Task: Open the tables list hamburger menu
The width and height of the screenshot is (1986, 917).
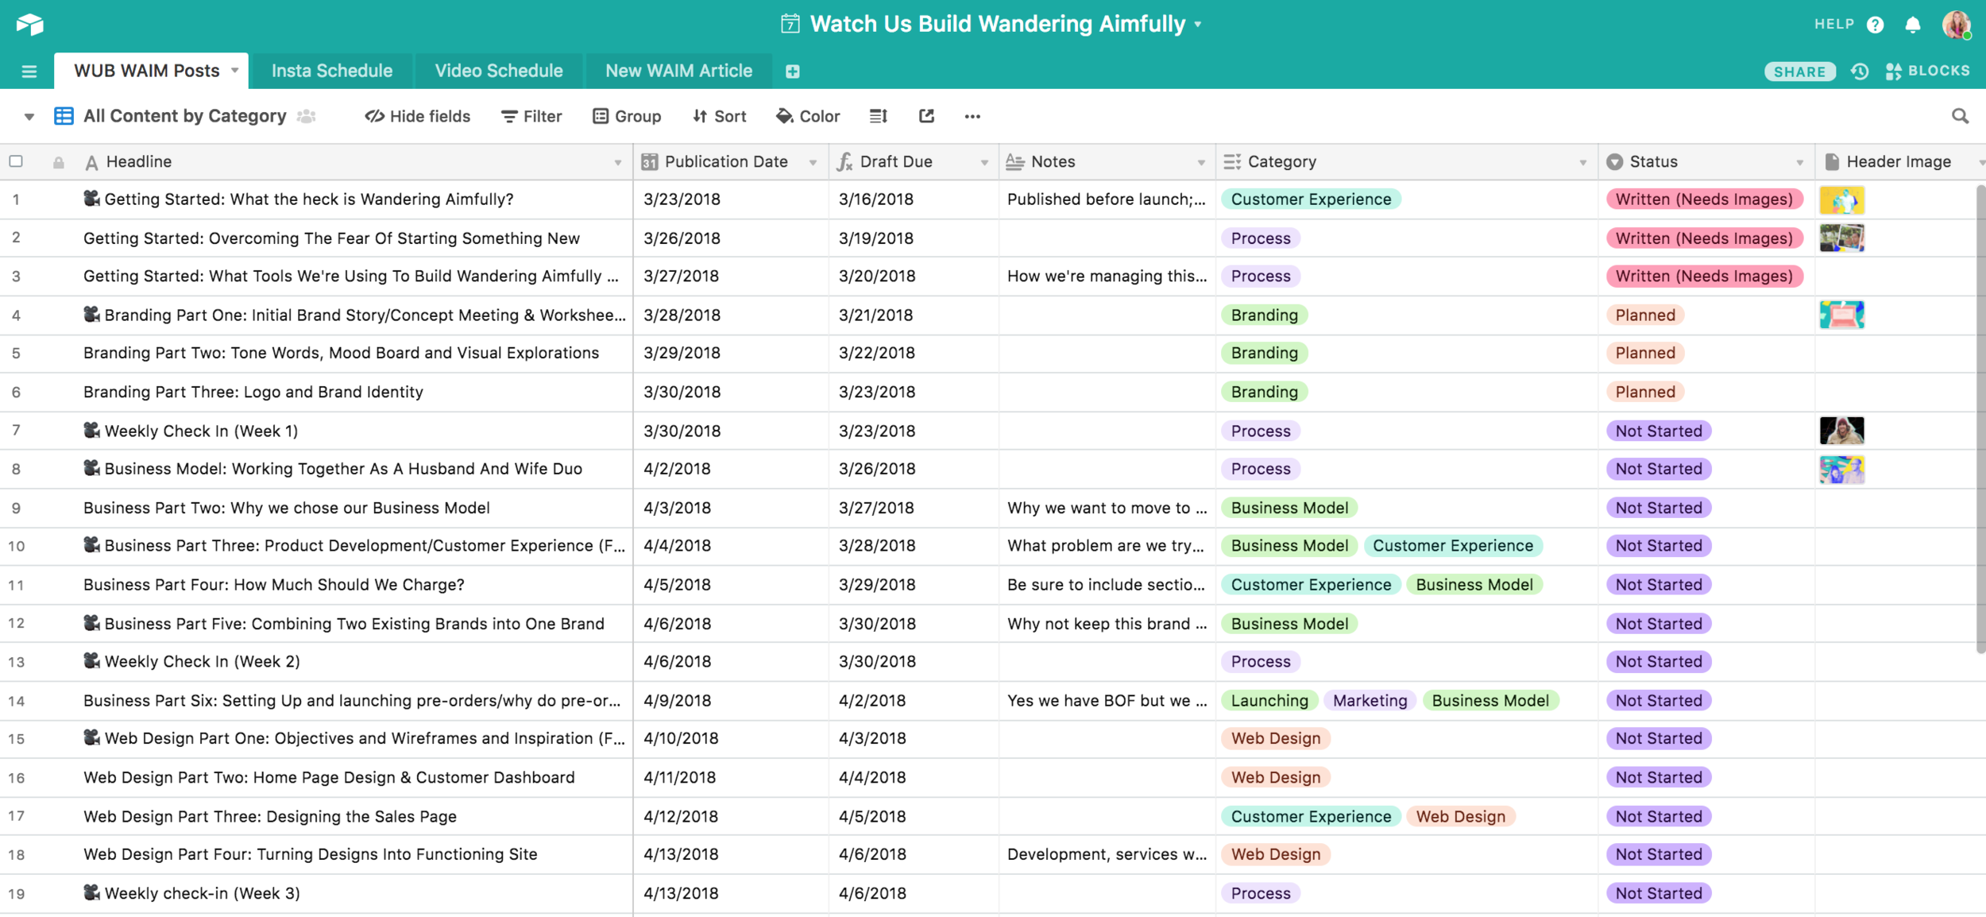Action: click(29, 72)
